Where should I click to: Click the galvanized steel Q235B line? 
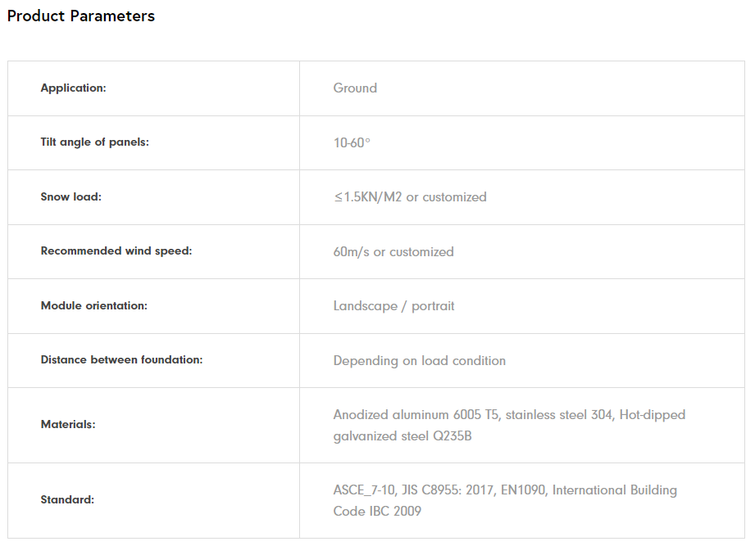pyautogui.click(x=402, y=435)
